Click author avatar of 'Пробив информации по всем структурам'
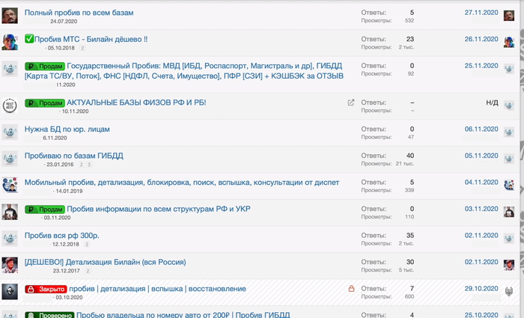Viewport: 524px width, 318px height. coord(10,212)
